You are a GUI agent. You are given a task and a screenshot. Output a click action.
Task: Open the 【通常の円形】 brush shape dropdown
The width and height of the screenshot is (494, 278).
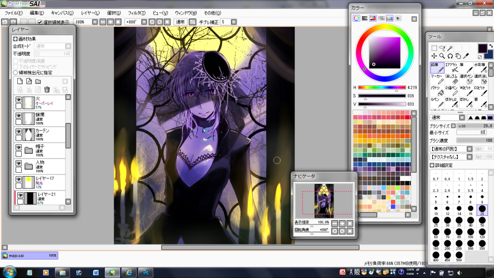click(x=469, y=149)
